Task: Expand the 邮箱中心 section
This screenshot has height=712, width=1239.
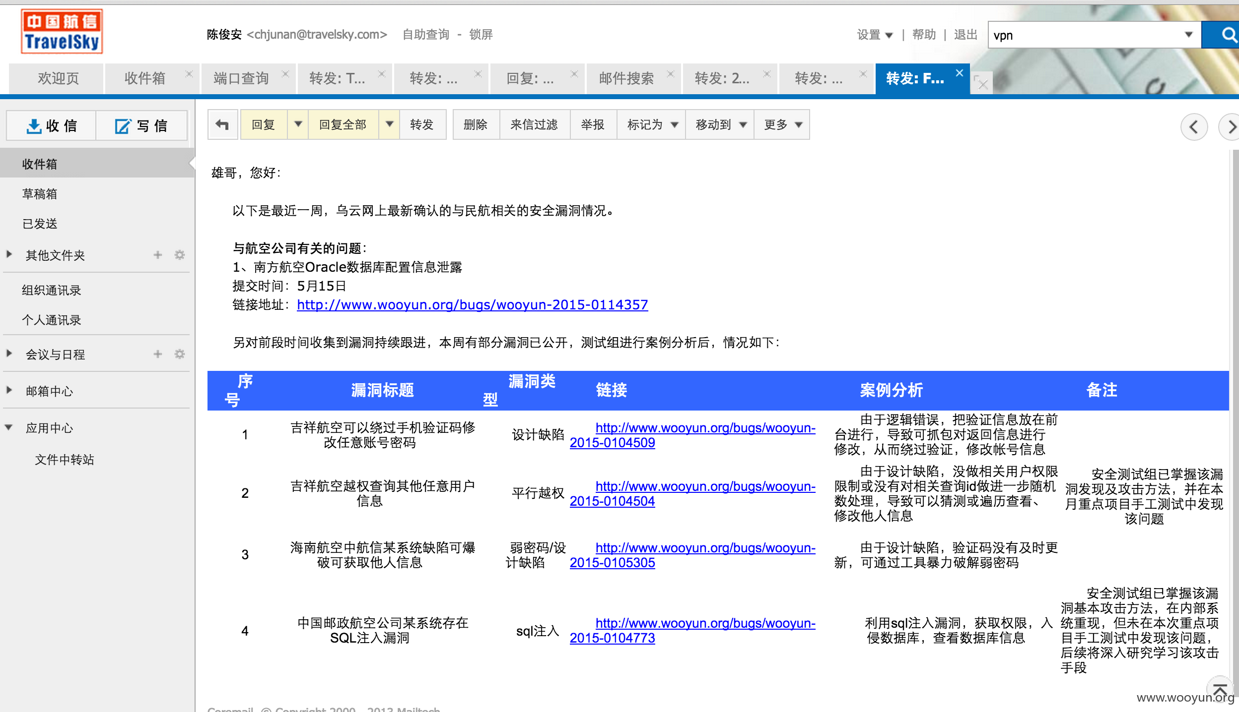Action: point(9,390)
